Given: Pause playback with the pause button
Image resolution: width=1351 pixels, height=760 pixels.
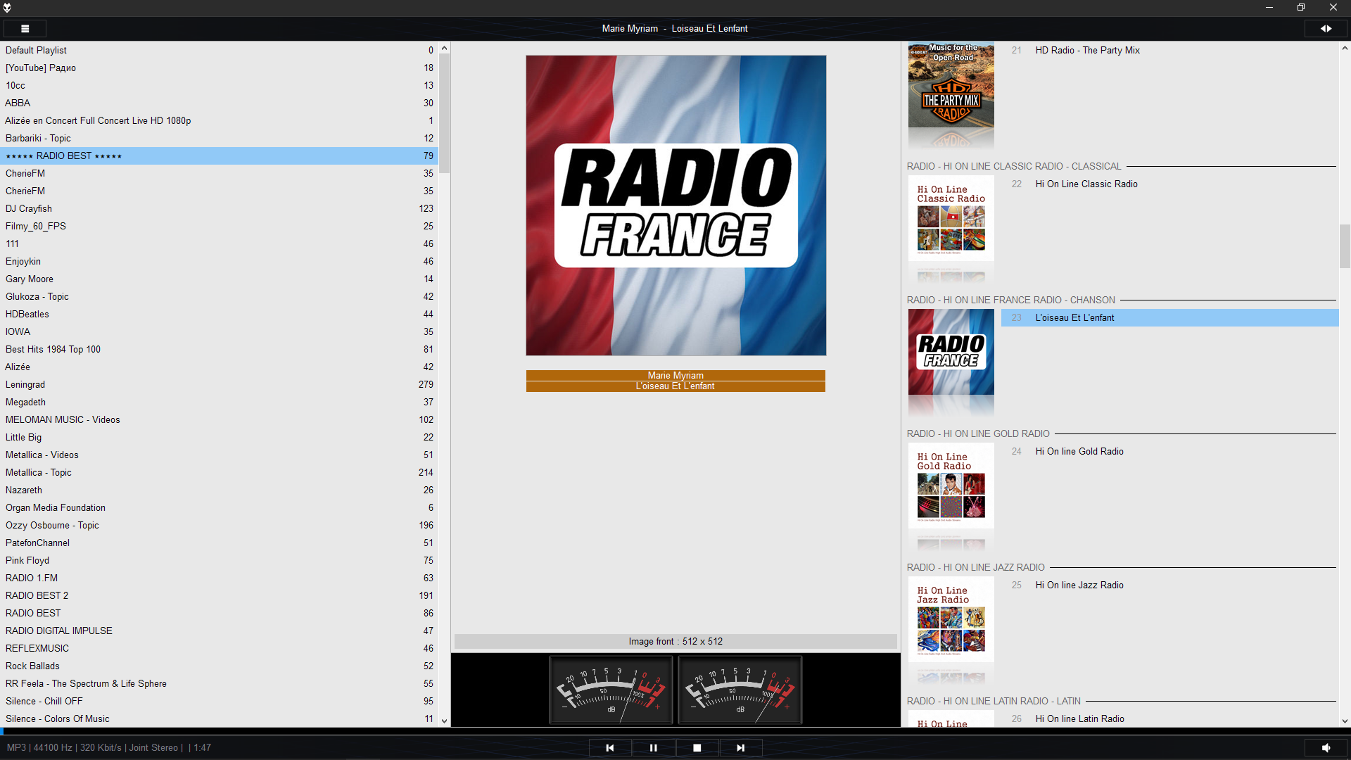Looking at the screenshot, I should [653, 748].
